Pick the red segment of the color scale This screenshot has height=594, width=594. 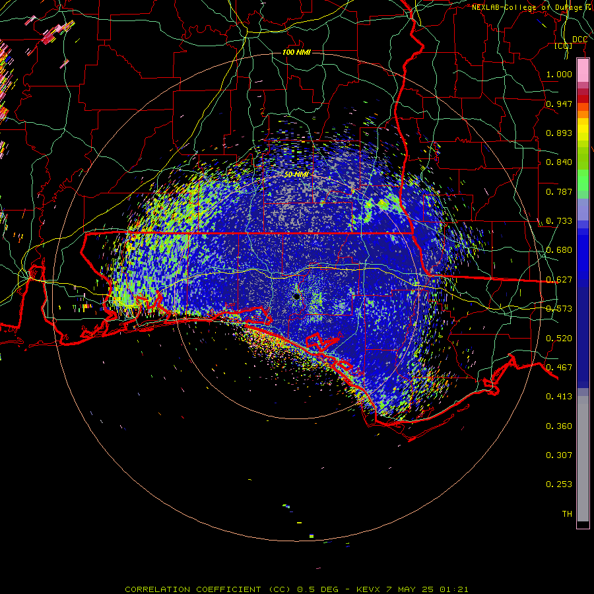click(583, 99)
